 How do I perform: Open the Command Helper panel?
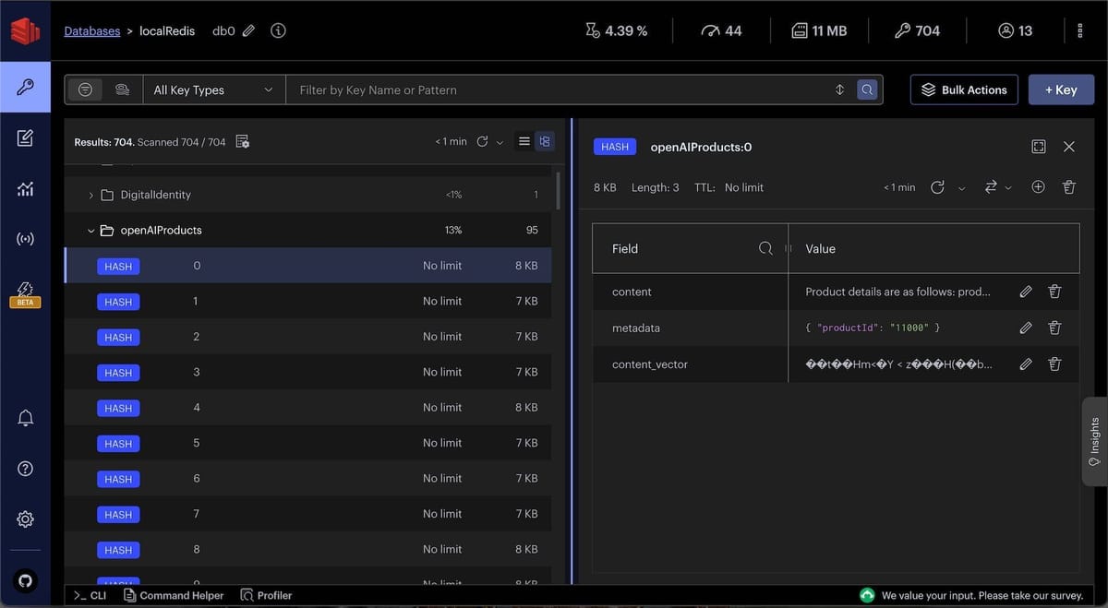[x=174, y=595]
